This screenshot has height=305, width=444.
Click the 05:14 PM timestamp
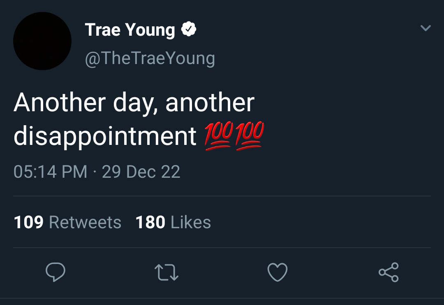(x=50, y=172)
